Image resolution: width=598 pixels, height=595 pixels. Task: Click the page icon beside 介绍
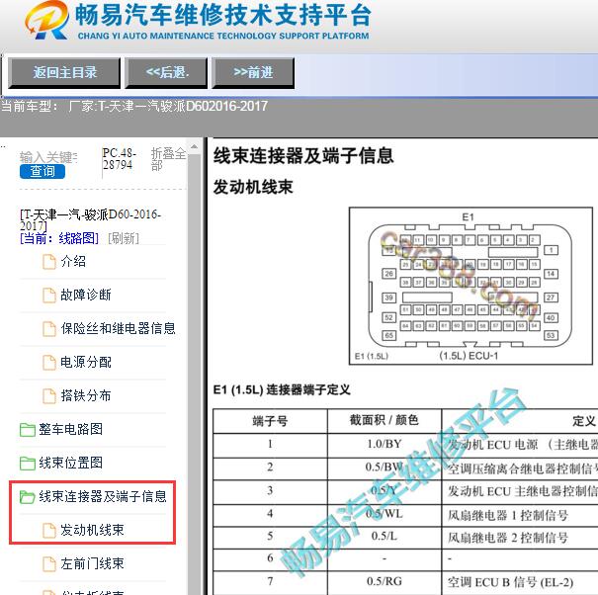click(48, 262)
